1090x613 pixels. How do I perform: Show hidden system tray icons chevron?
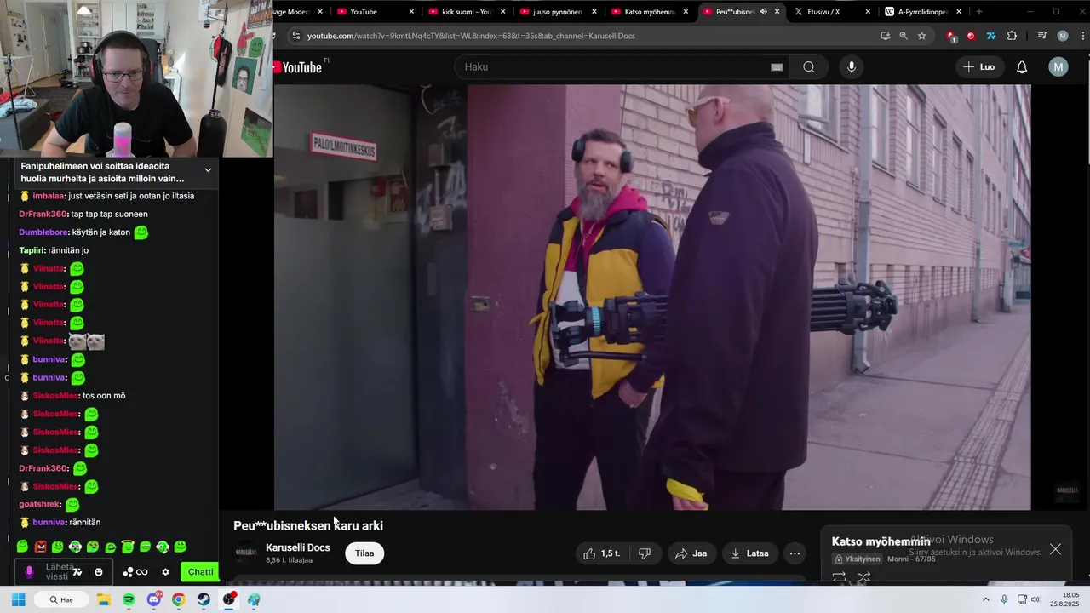[x=986, y=599]
